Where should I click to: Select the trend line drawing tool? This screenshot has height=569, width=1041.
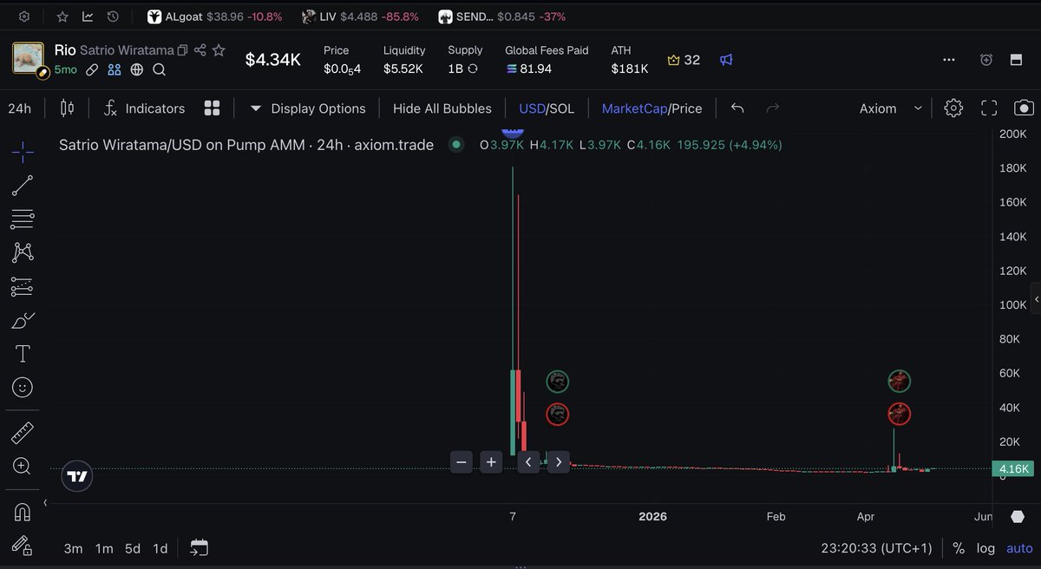[x=23, y=185]
